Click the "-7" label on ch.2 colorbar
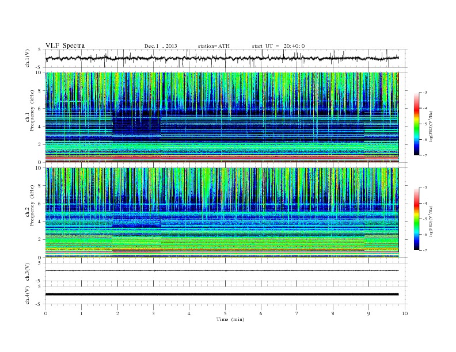The height and width of the screenshot is (352, 456). (x=424, y=250)
